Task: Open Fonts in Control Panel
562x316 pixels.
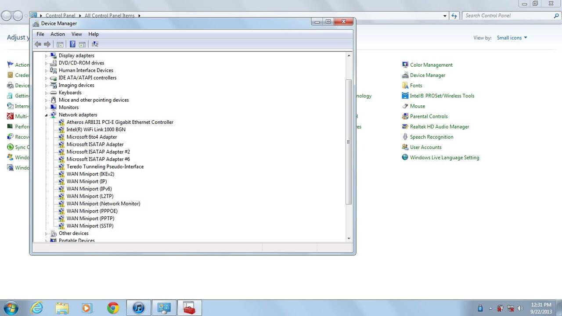Action: [416, 86]
